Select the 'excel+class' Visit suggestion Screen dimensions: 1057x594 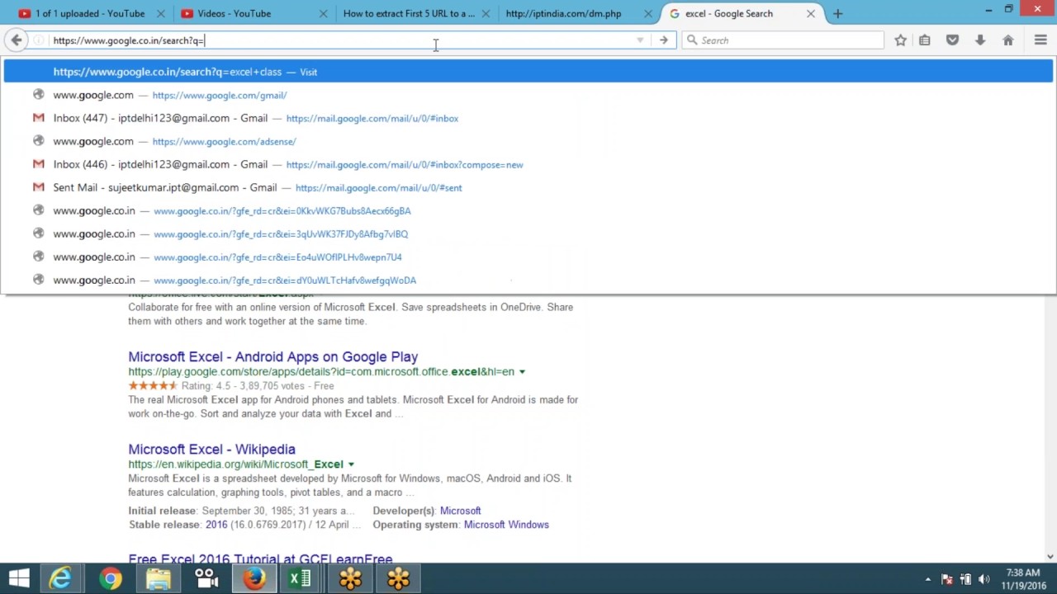click(x=528, y=72)
